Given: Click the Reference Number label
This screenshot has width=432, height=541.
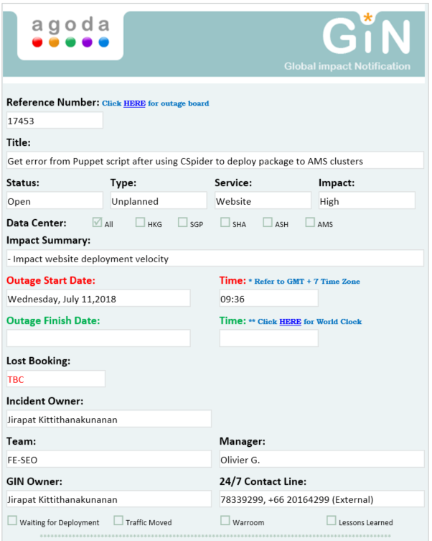Looking at the screenshot, I should pos(53,103).
